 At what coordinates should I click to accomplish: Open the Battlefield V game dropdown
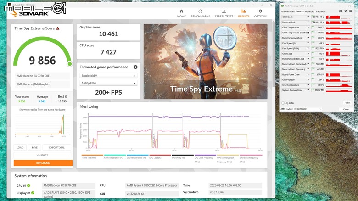(x=108, y=76)
